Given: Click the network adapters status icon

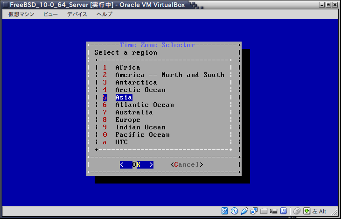Looking at the screenshot, I should (254, 211).
